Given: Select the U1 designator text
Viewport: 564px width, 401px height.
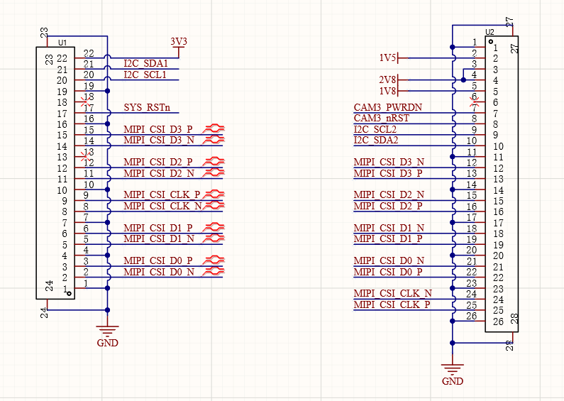Looking at the screenshot, I should click(x=62, y=43).
